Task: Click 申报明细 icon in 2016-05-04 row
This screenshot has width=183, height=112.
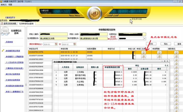Action: tap(160, 56)
